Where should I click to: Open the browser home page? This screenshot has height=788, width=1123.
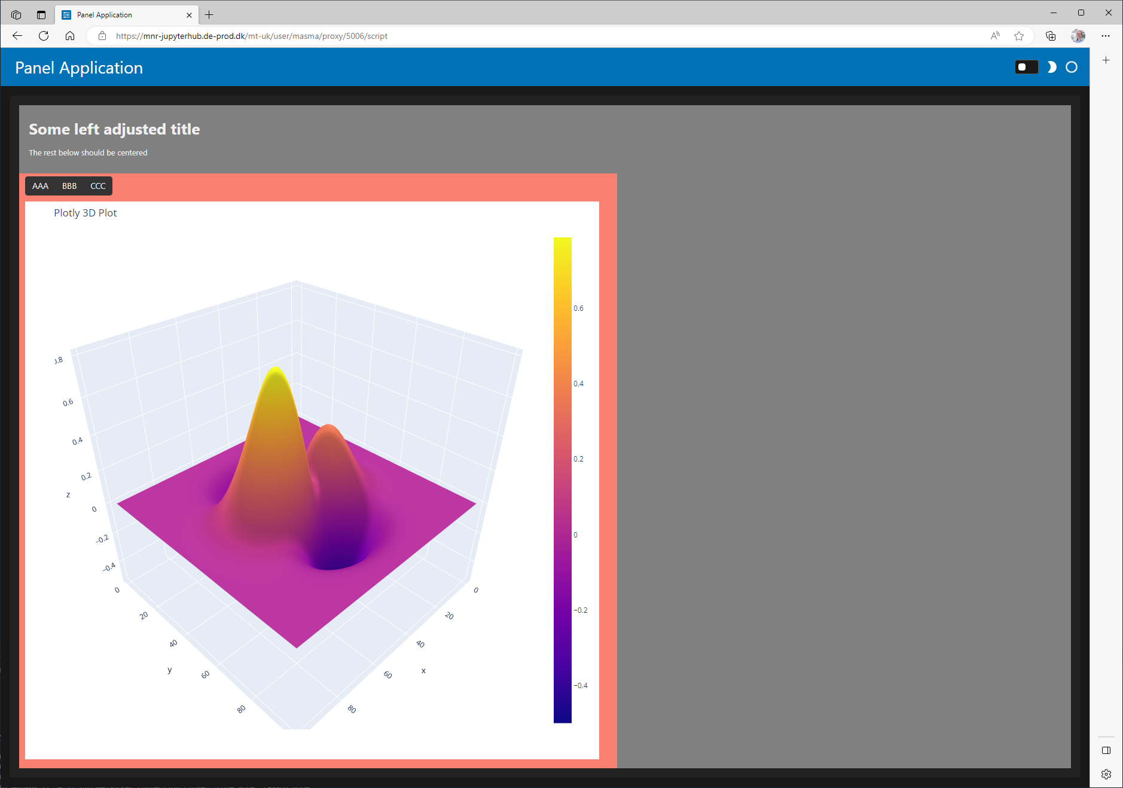[69, 36]
